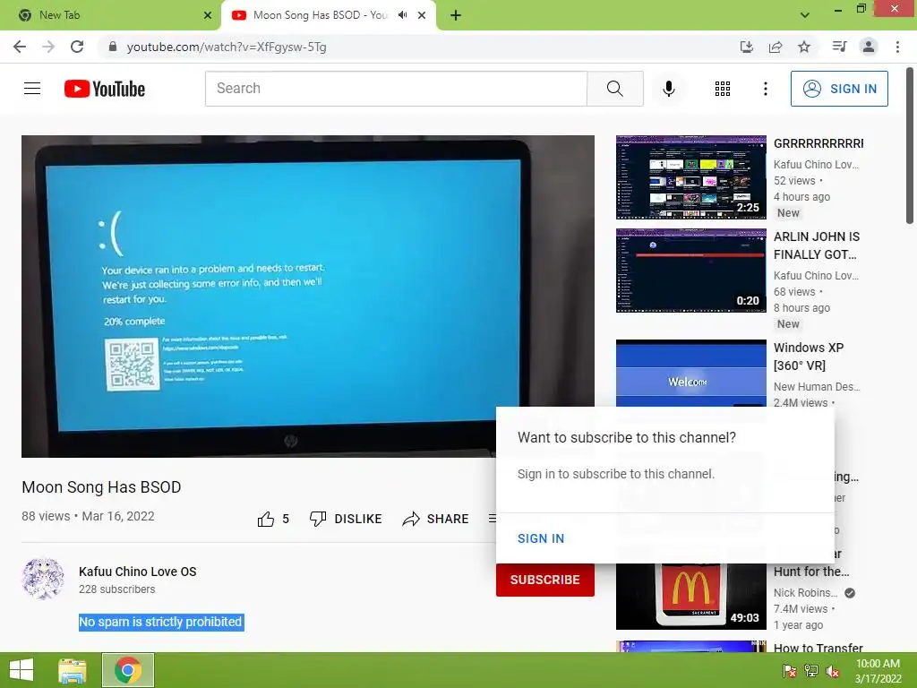The height and width of the screenshot is (688, 917).
Task: Open the Kafuu Chino Love OS channel avatar
Action: (43, 580)
